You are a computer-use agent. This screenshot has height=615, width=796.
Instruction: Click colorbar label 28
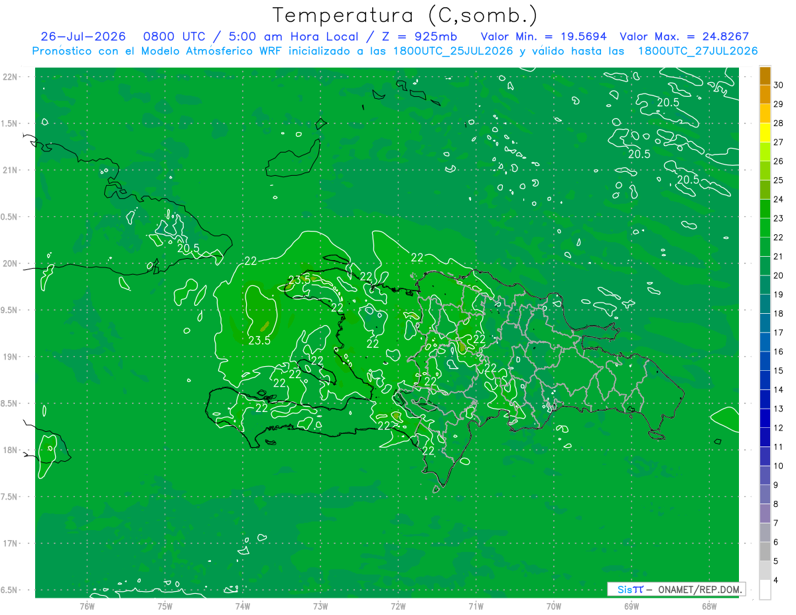coord(779,123)
